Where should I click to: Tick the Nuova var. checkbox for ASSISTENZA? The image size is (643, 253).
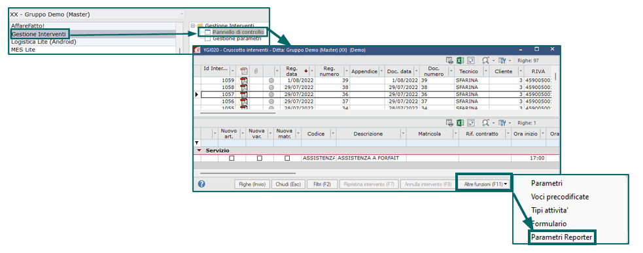pos(259,158)
